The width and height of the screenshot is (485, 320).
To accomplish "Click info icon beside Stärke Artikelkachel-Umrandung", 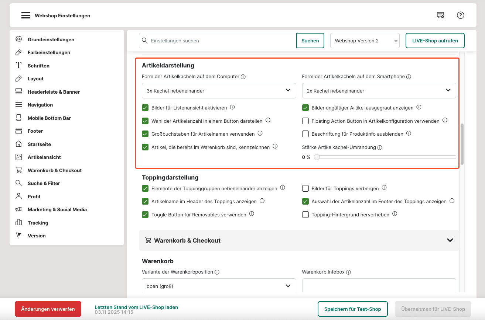I will (x=380, y=147).
